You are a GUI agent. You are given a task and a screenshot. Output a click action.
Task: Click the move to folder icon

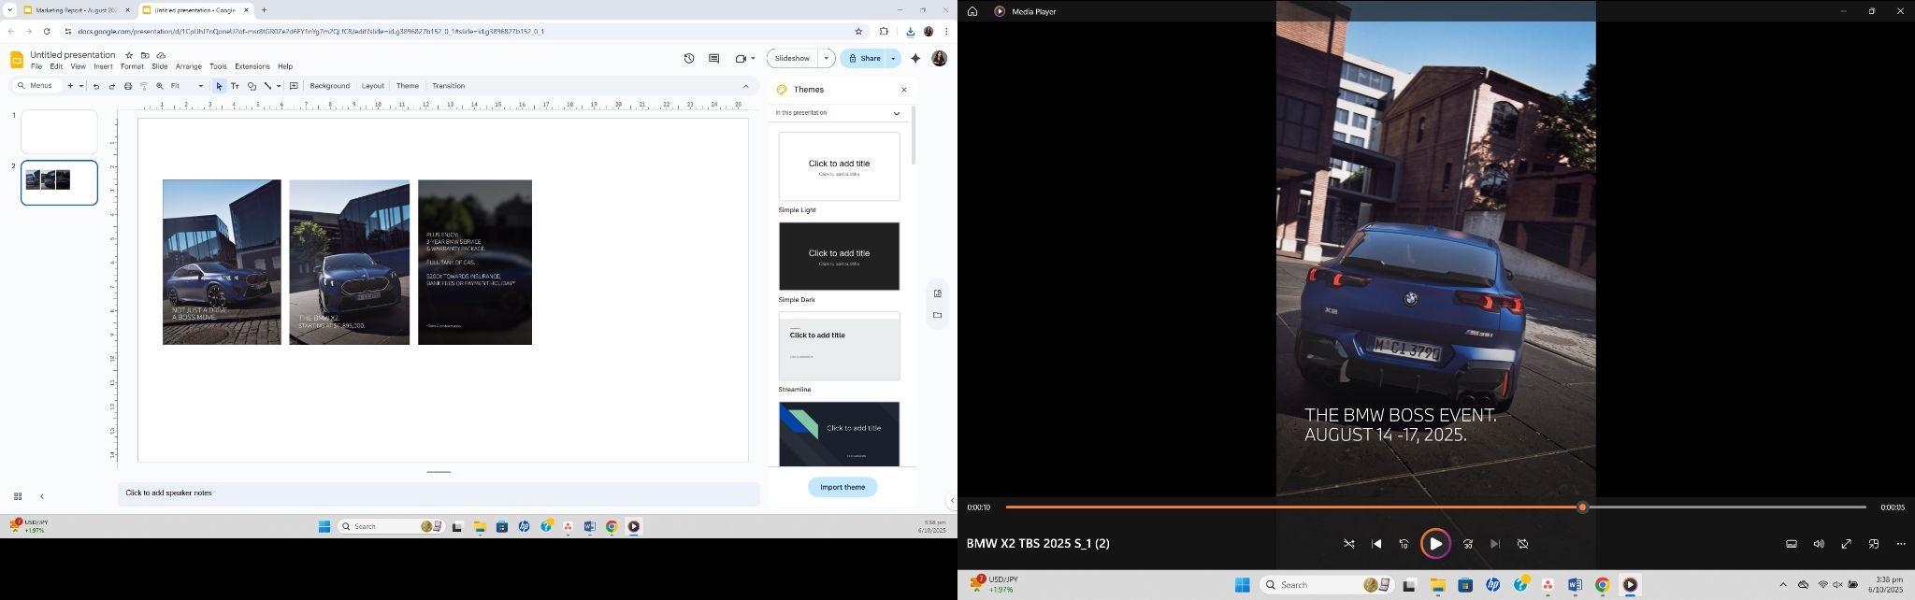pyautogui.click(x=145, y=55)
